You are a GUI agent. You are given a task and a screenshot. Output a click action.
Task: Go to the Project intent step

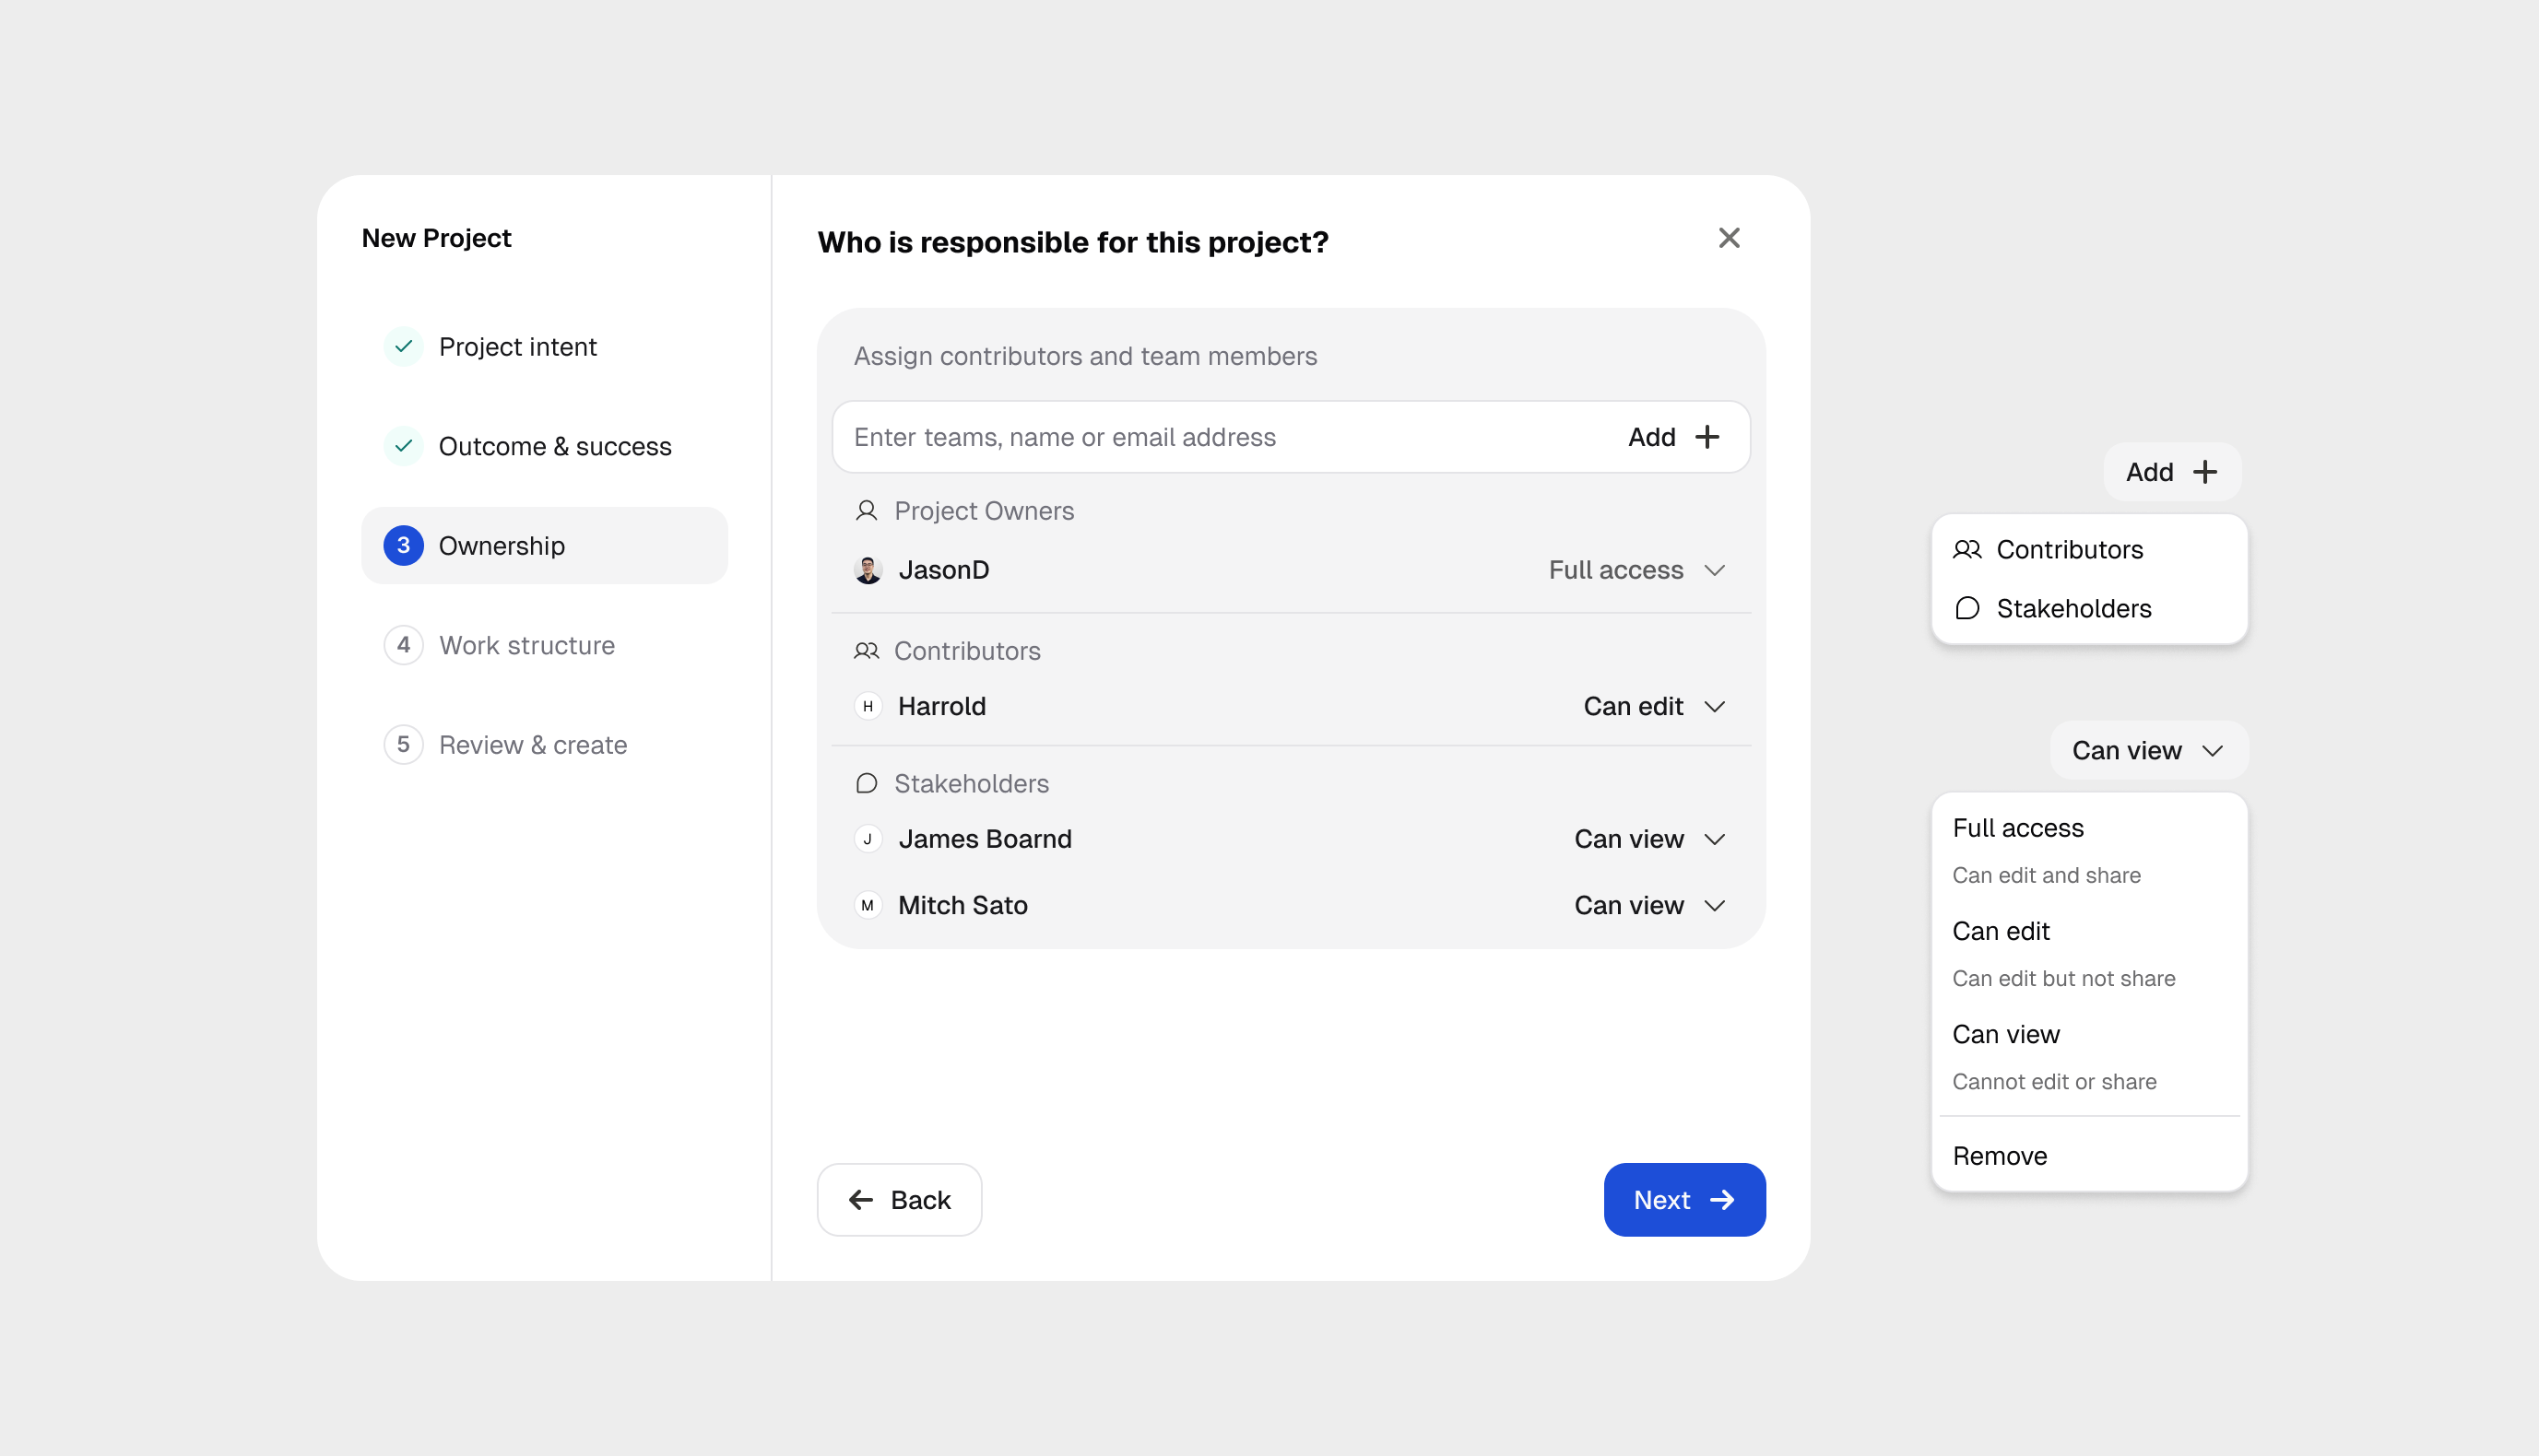[x=544, y=347]
